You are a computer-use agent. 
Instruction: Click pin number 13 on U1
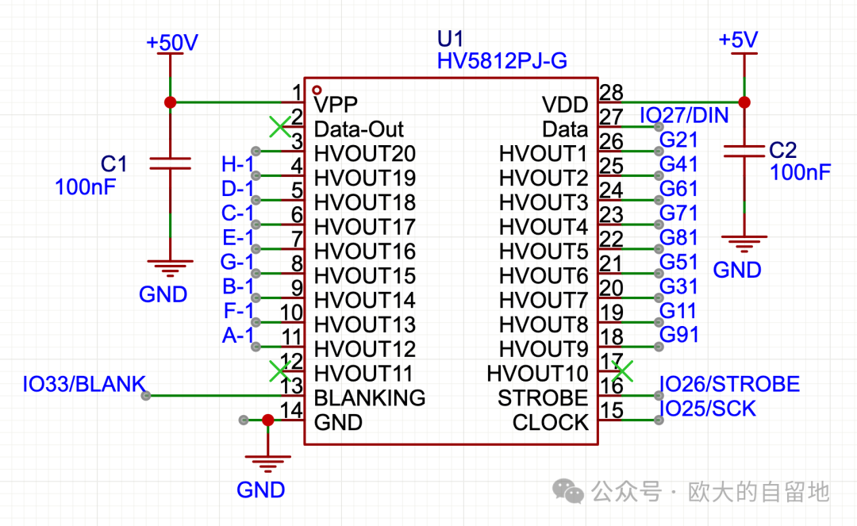[x=291, y=386]
